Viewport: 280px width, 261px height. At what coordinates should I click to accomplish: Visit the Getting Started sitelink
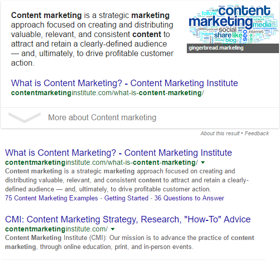(x=126, y=198)
